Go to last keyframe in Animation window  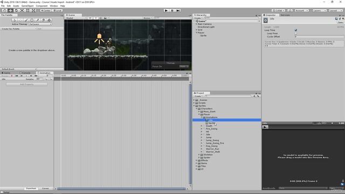point(36,76)
